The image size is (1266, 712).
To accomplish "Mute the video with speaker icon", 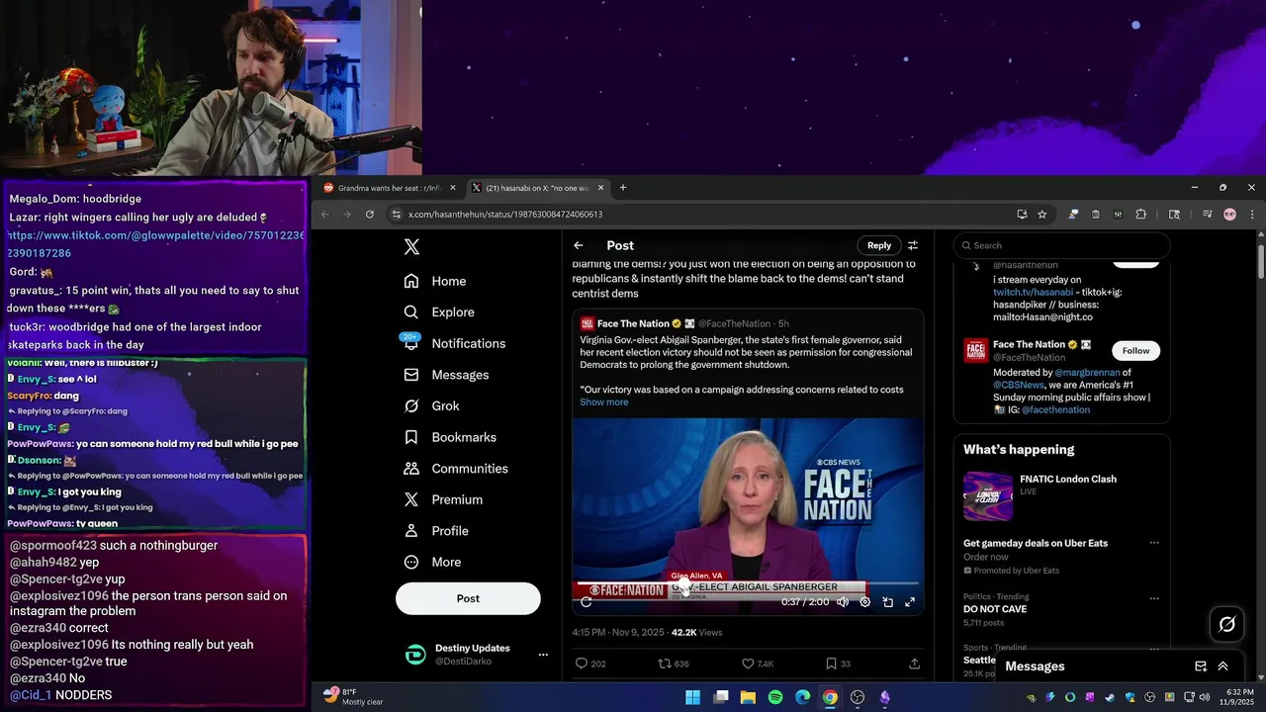I will point(843,601).
